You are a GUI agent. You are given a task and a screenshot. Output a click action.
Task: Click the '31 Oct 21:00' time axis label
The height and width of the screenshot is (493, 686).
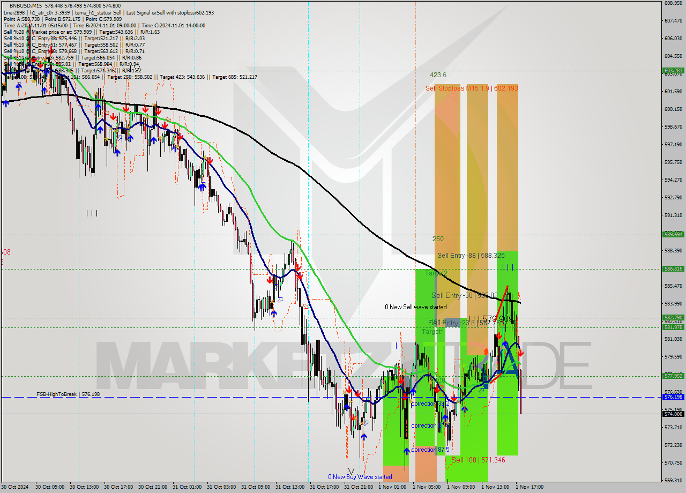[x=358, y=487]
